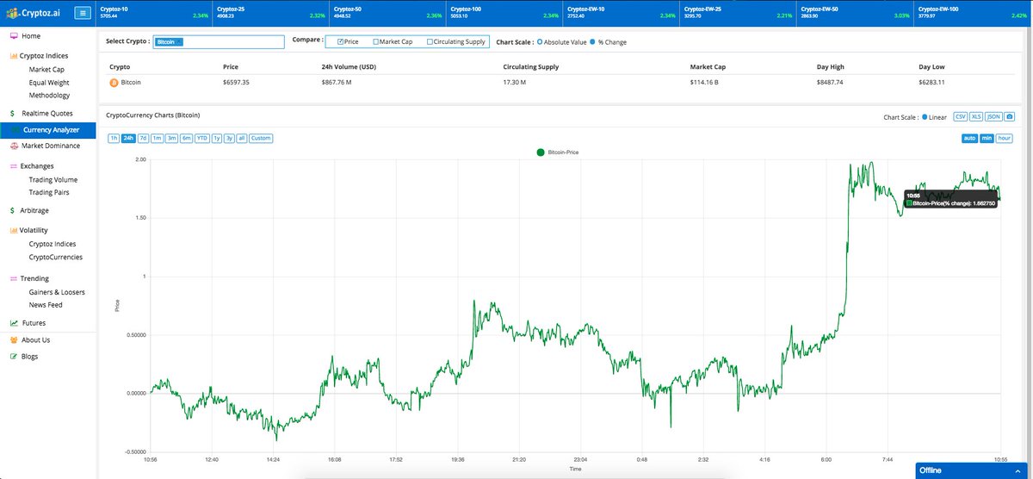The image size is (1033, 479).
Task: Click the Cryptoz-EW-10 index ticker
Action: (620, 12)
